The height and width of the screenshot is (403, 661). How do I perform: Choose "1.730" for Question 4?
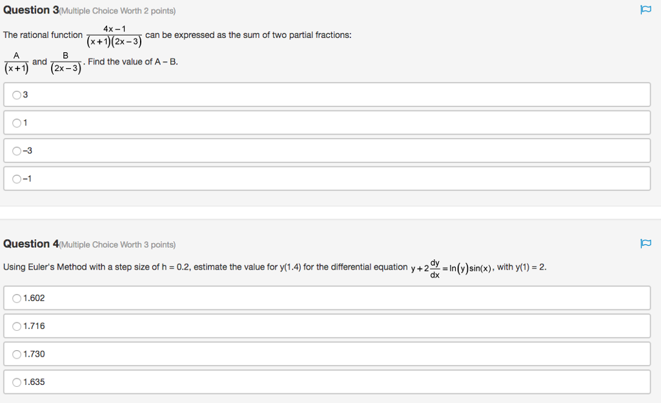tap(15, 353)
